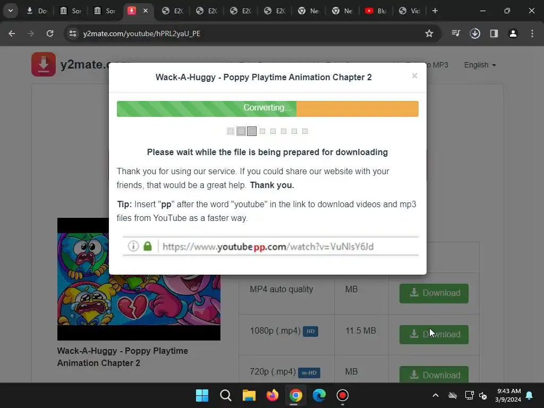Image resolution: width=544 pixels, height=408 pixels.
Task: Click the y2mate red logo icon
Action: pos(44,64)
